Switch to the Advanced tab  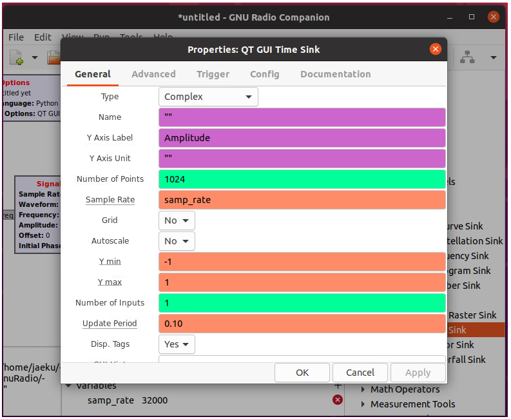[153, 74]
